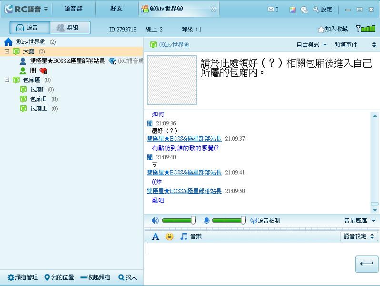Open the 語音設定 dropdown
The width and height of the screenshot is (380, 286).
click(x=359, y=236)
